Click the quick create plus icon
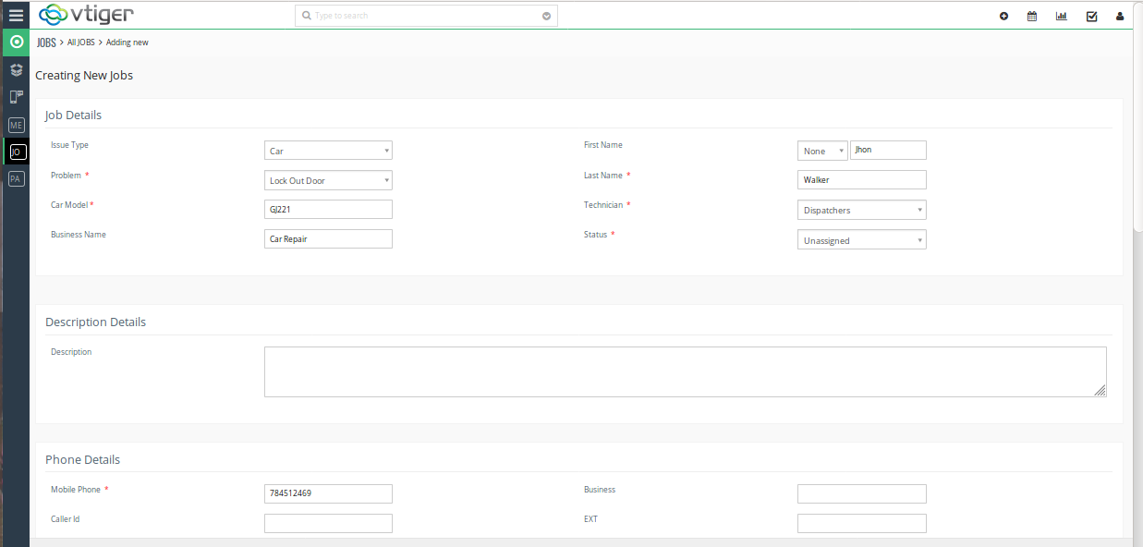 pos(1003,16)
